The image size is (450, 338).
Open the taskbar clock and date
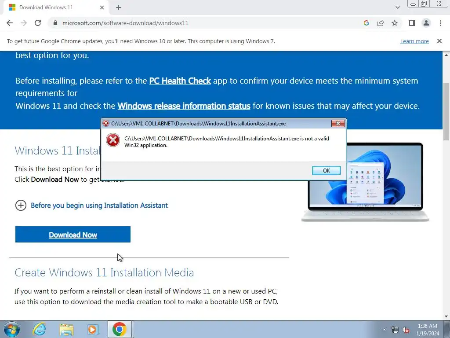tap(427, 330)
